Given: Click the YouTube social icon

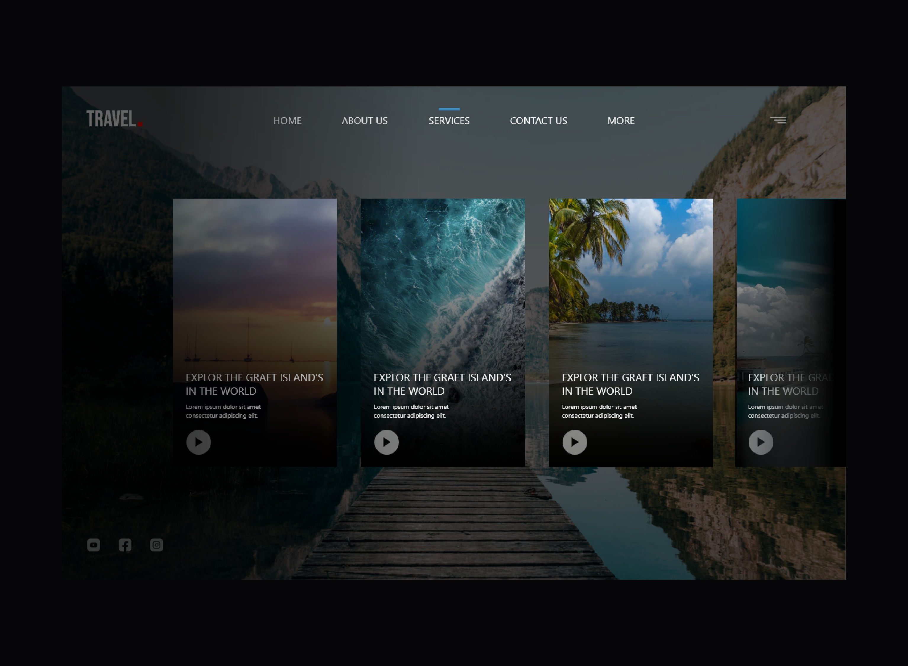Looking at the screenshot, I should (94, 545).
